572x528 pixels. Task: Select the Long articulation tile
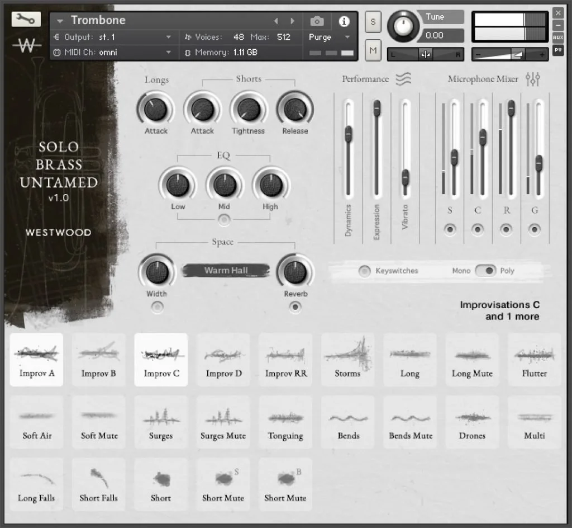(410, 360)
